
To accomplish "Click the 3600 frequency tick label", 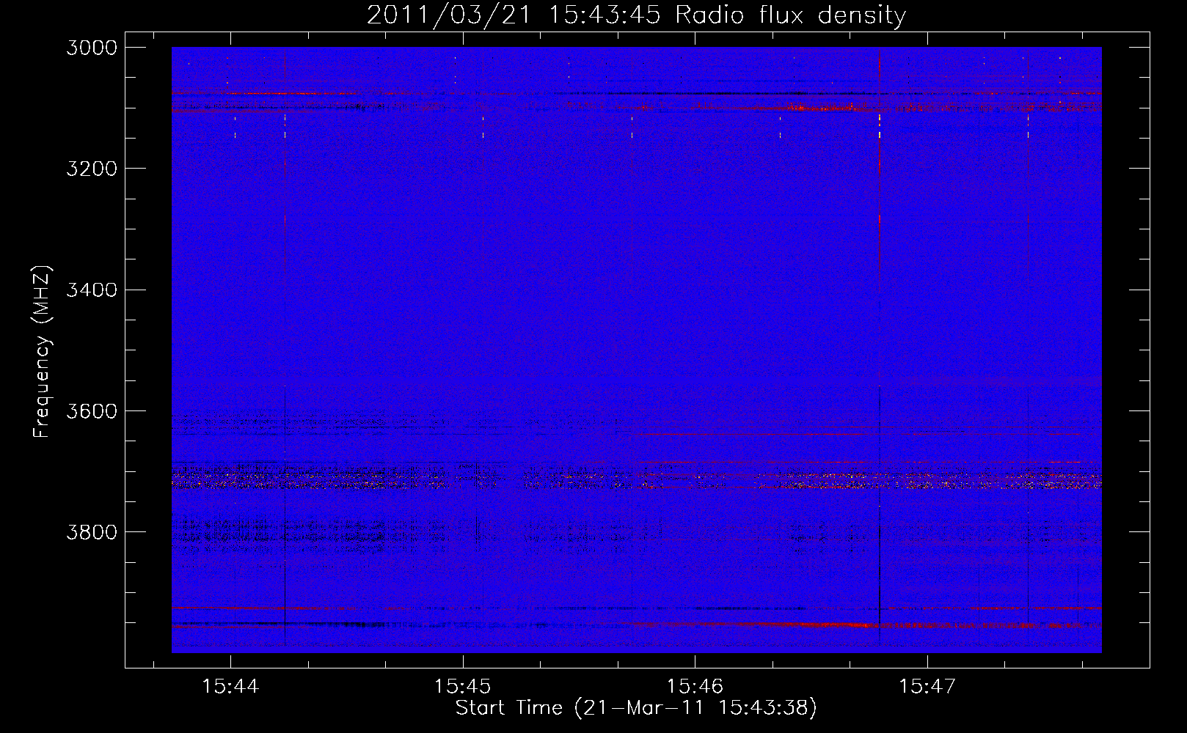I will 92,410.
